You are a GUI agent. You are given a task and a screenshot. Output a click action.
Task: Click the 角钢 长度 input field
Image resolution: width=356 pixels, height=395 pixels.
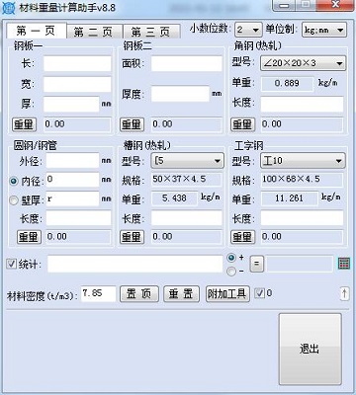pos(302,104)
